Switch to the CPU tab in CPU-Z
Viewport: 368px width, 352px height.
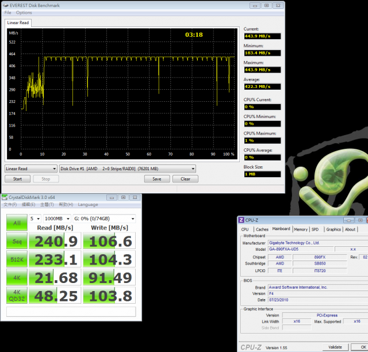pos(245,229)
